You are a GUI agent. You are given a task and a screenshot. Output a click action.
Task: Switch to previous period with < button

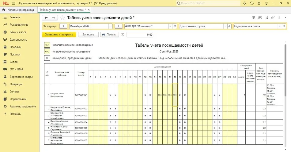click(x=63, y=26)
